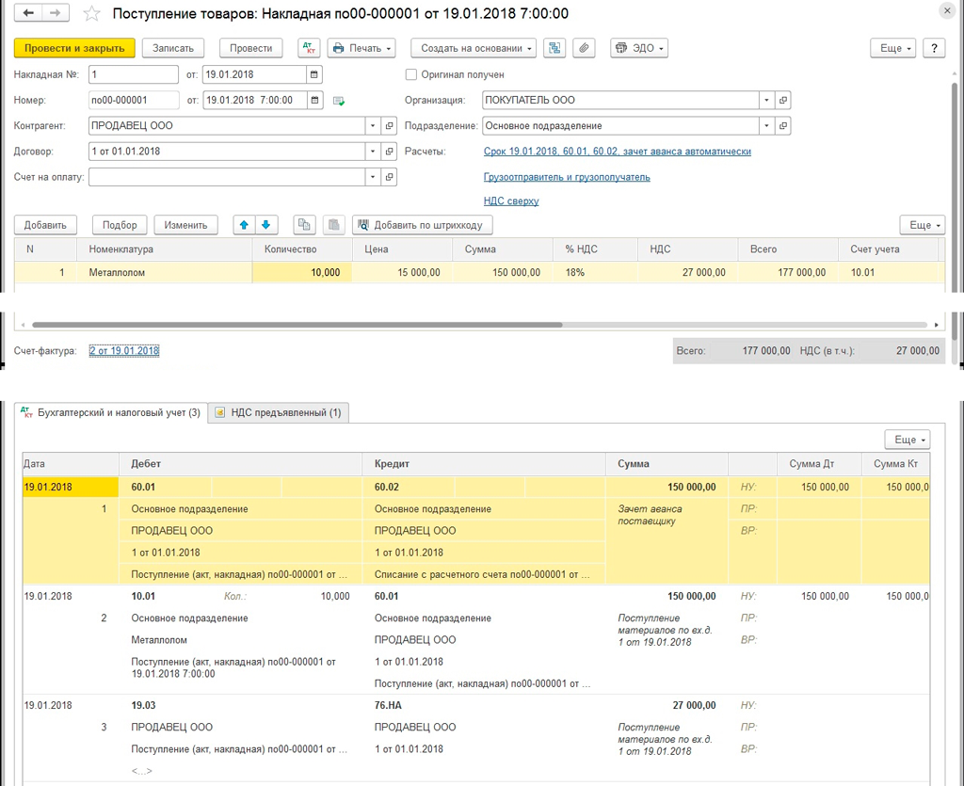Open ЭДО dropdown menu
The width and height of the screenshot is (964, 786).
pos(639,48)
